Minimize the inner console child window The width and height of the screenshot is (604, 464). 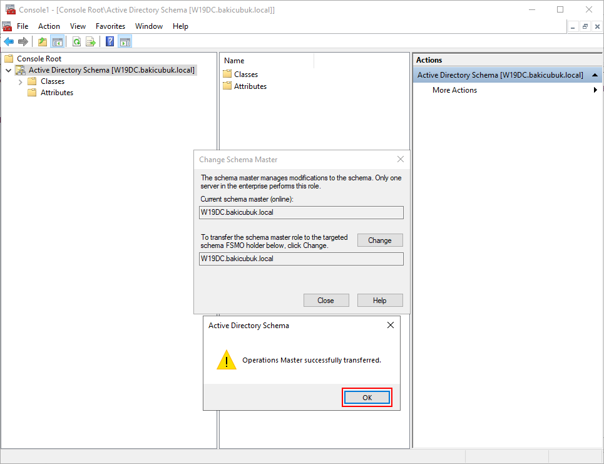573,26
